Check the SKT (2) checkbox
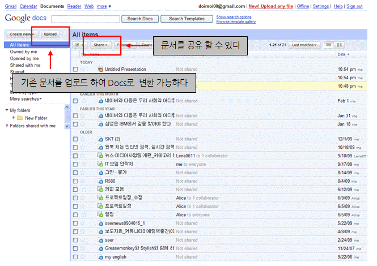The height and width of the screenshot is (266, 377). (x=75, y=139)
